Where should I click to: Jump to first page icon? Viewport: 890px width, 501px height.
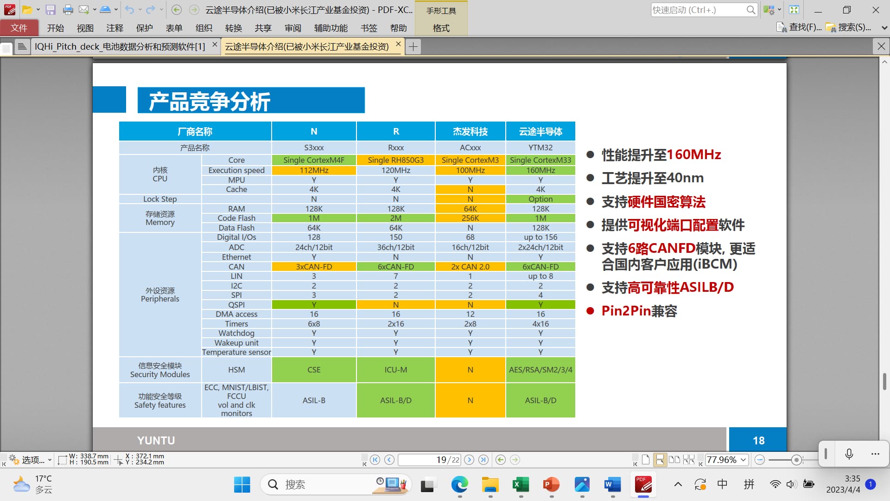375,460
